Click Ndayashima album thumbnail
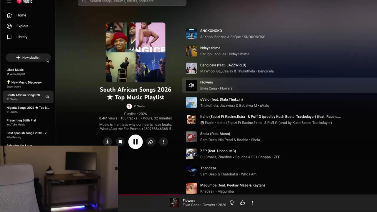The height and width of the screenshot is (212, 377). tap(191, 51)
